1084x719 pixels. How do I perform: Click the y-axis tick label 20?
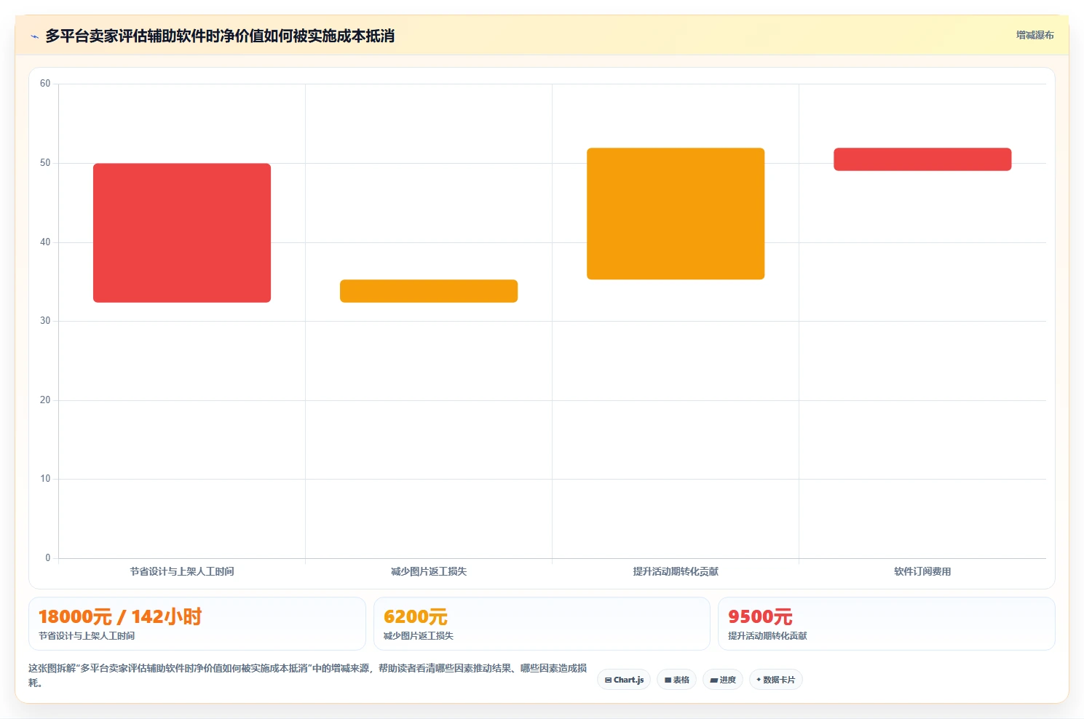[45, 400]
